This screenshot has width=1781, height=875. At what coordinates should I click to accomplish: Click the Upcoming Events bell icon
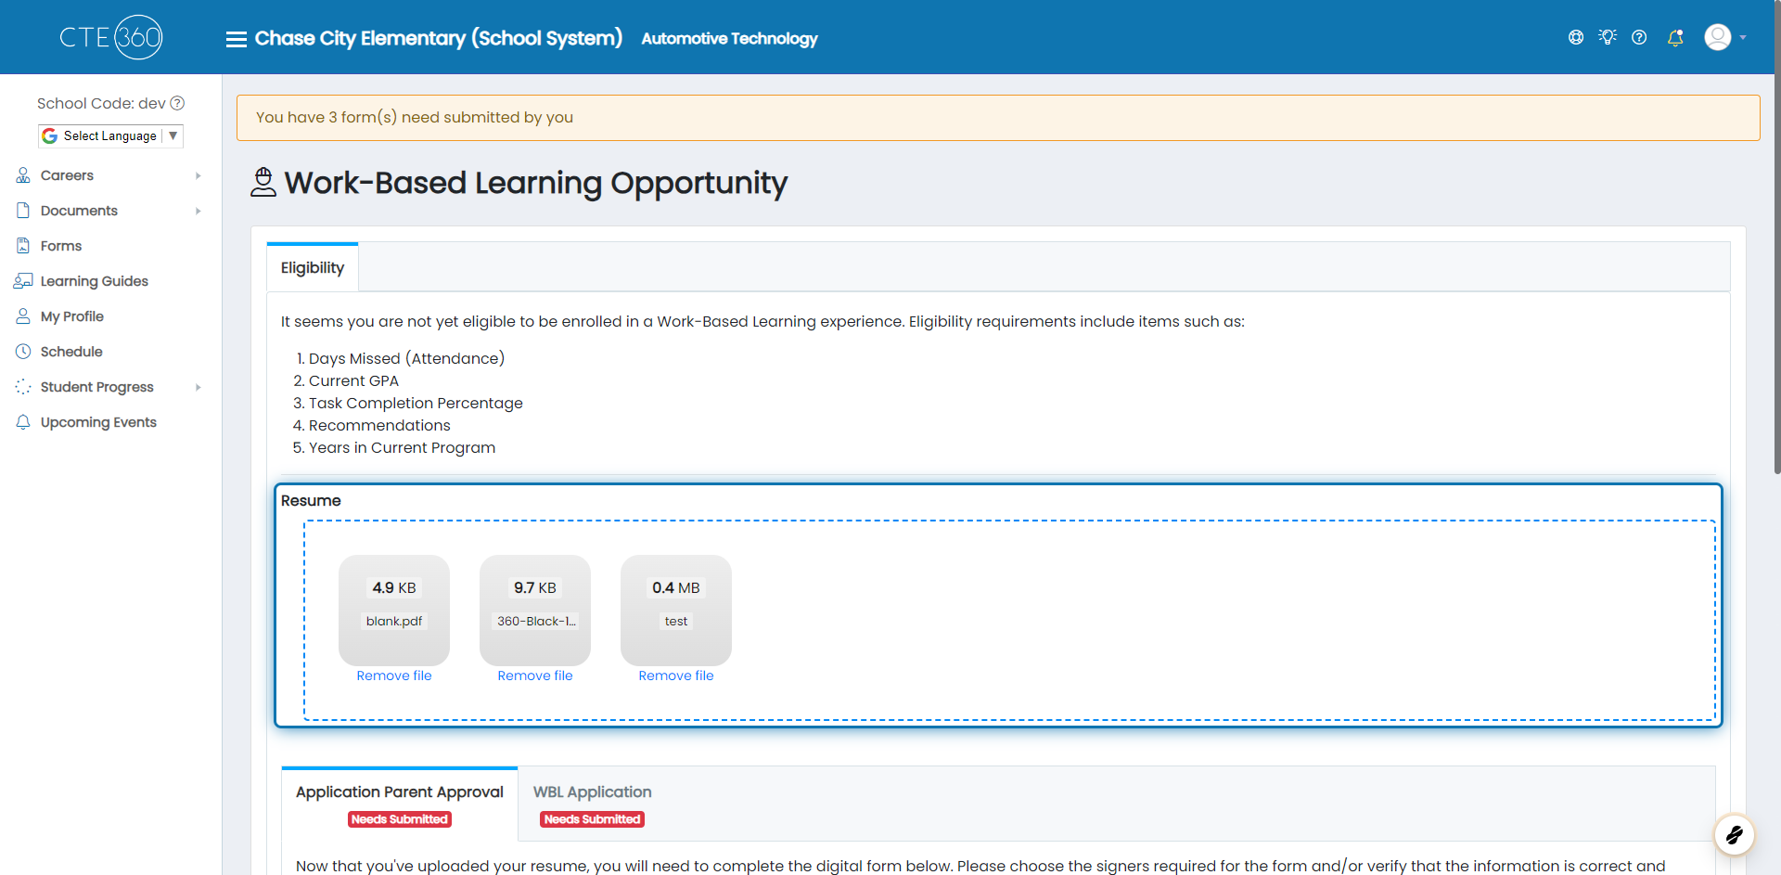point(23,422)
